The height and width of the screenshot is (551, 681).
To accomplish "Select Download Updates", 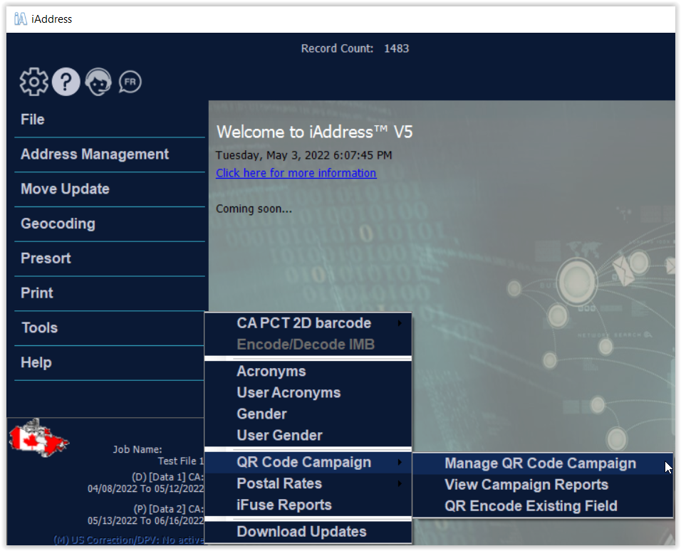I will click(x=308, y=532).
